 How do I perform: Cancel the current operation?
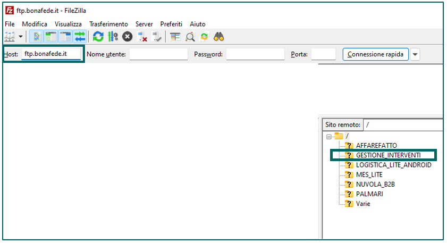[128, 37]
